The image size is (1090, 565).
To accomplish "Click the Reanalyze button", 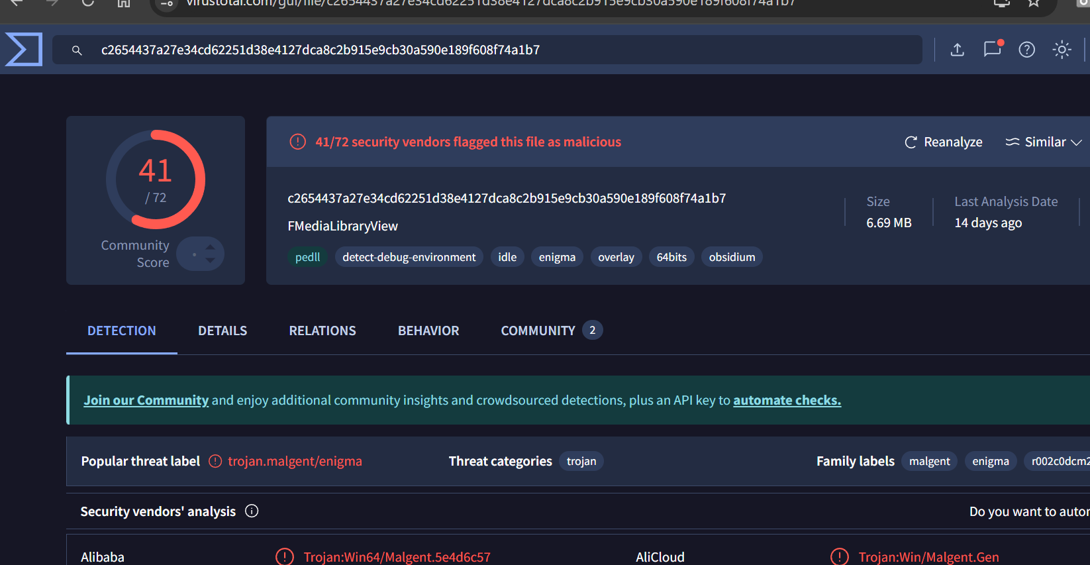I will pos(944,142).
